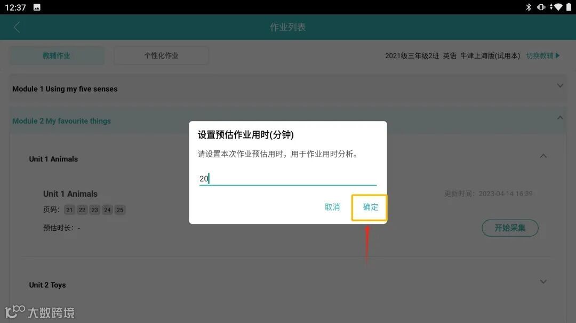Expand the Unit 2 Toys section

543,282
